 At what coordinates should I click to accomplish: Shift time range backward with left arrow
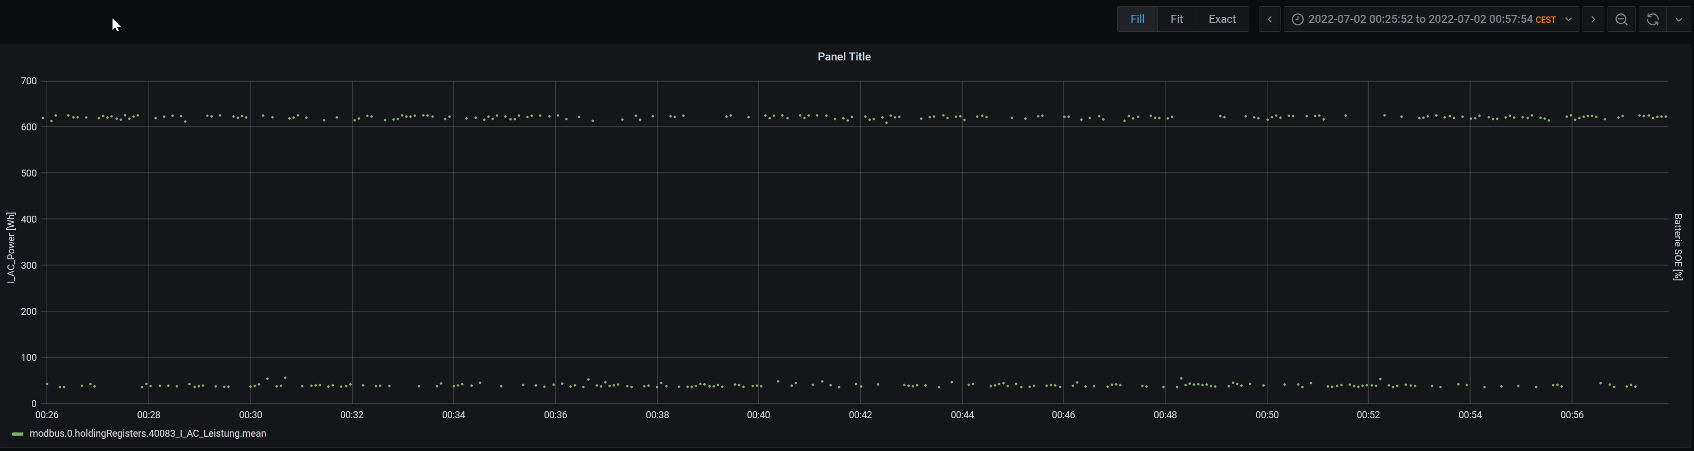click(x=1269, y=19)
